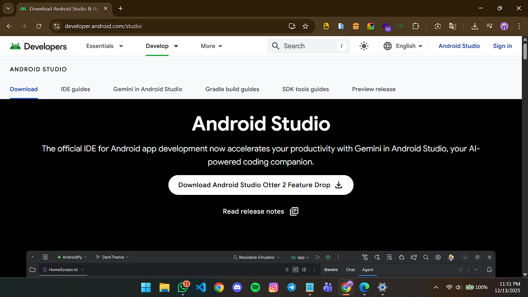528x297 pixels.
Task: Go back to previous page
Action: [9, 26]
